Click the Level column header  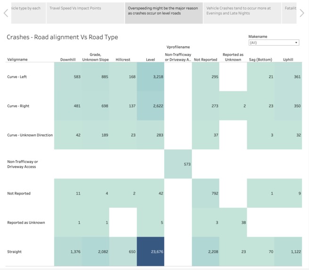150,59
